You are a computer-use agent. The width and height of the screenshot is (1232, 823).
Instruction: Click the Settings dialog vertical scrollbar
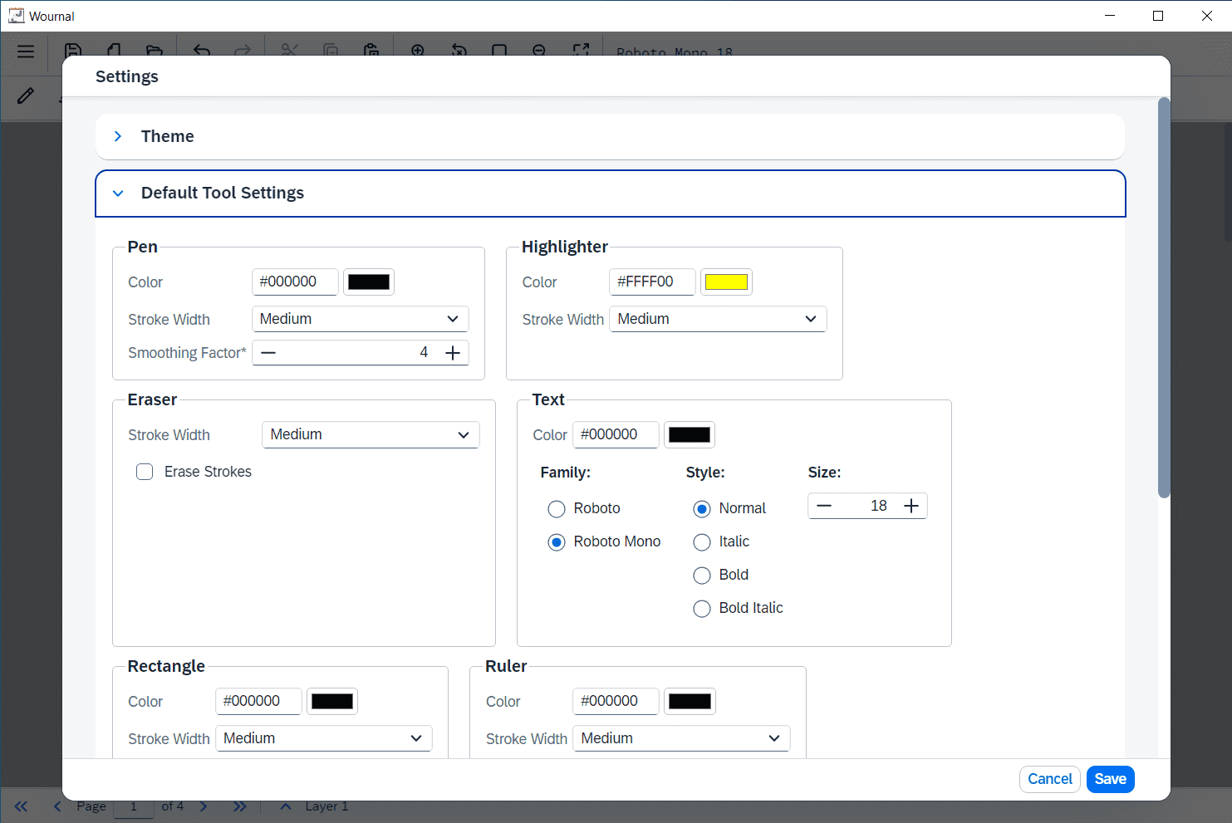click(x=1164, y=297)
